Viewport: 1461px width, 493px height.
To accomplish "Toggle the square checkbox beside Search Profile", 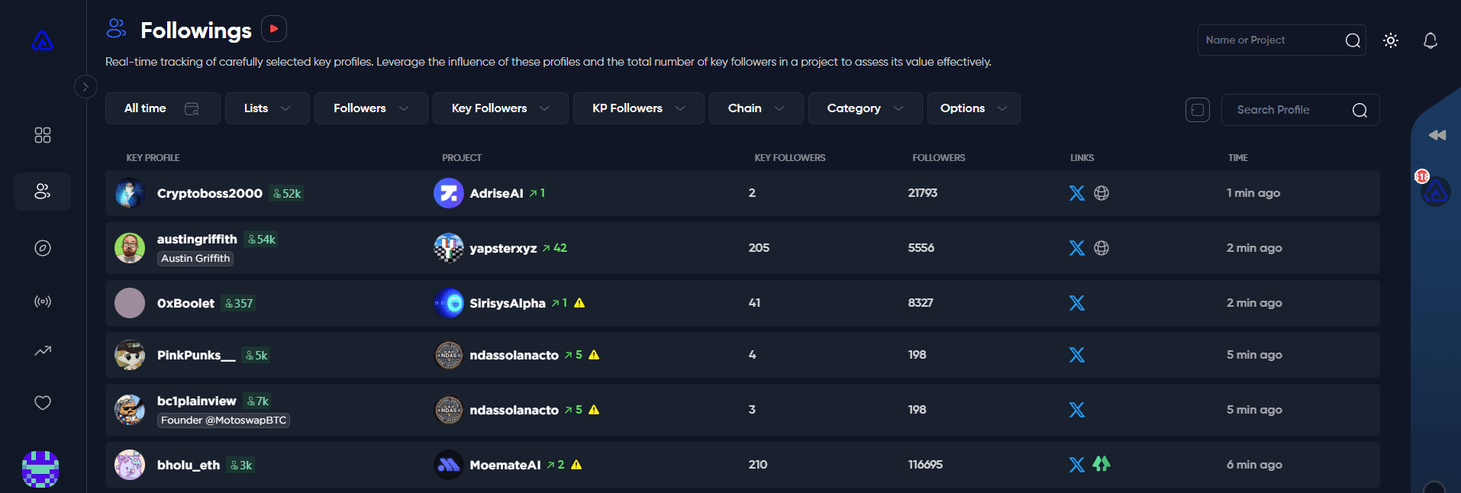I will pos(1197,110).
